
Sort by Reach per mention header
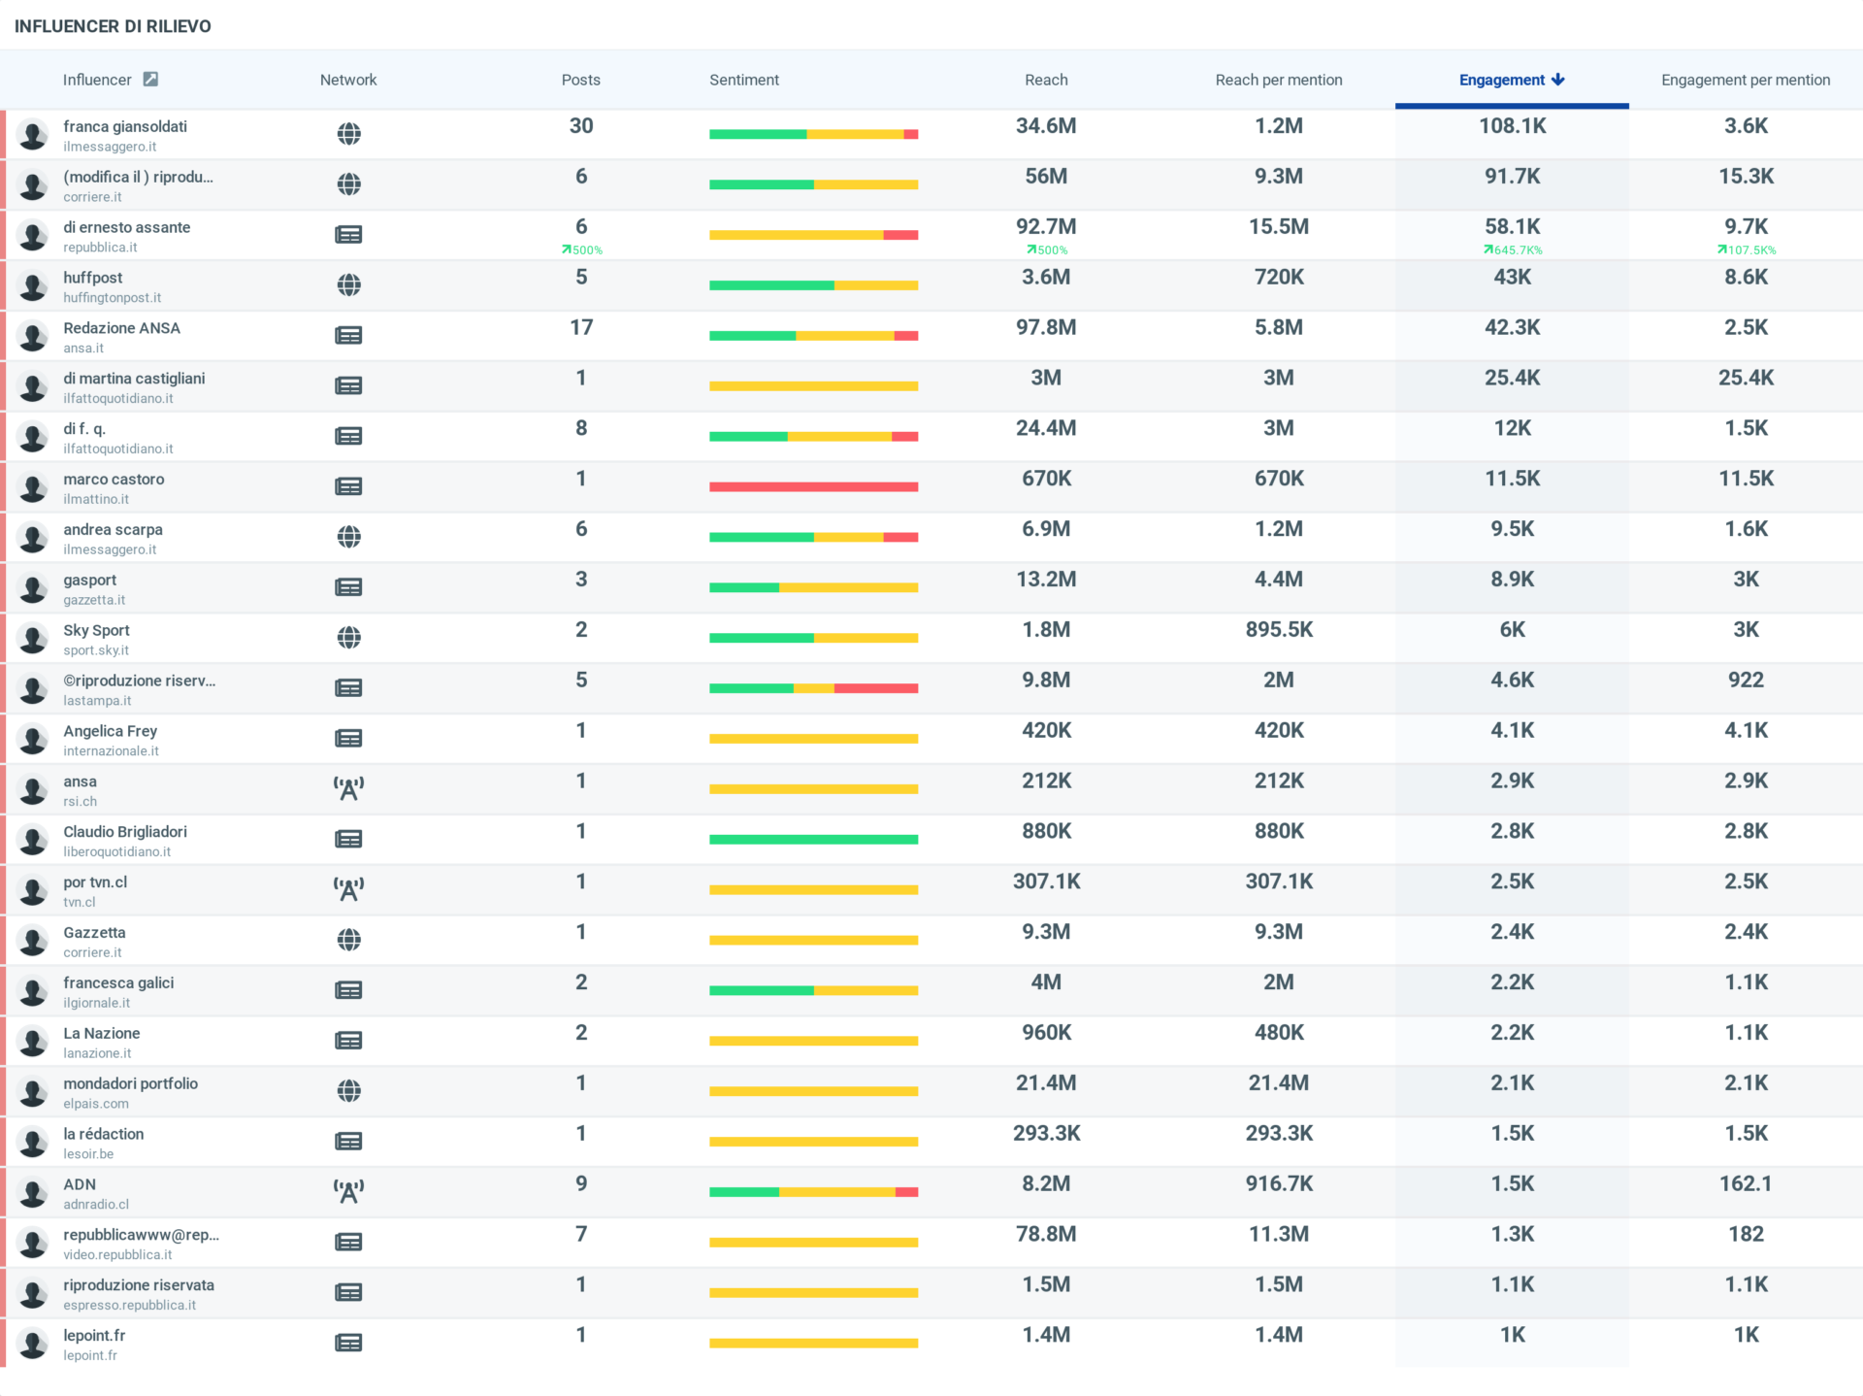pos(1279,80)
